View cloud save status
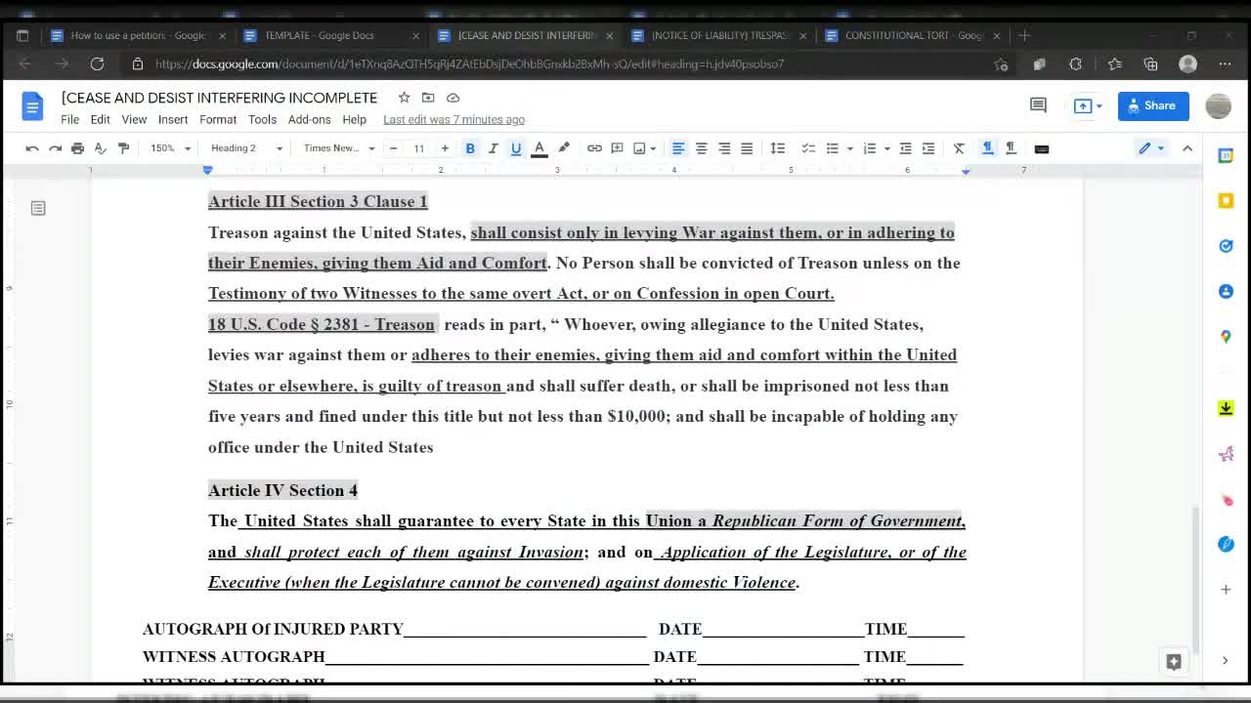Screen dimensions: 1251x703 point(453,98)
